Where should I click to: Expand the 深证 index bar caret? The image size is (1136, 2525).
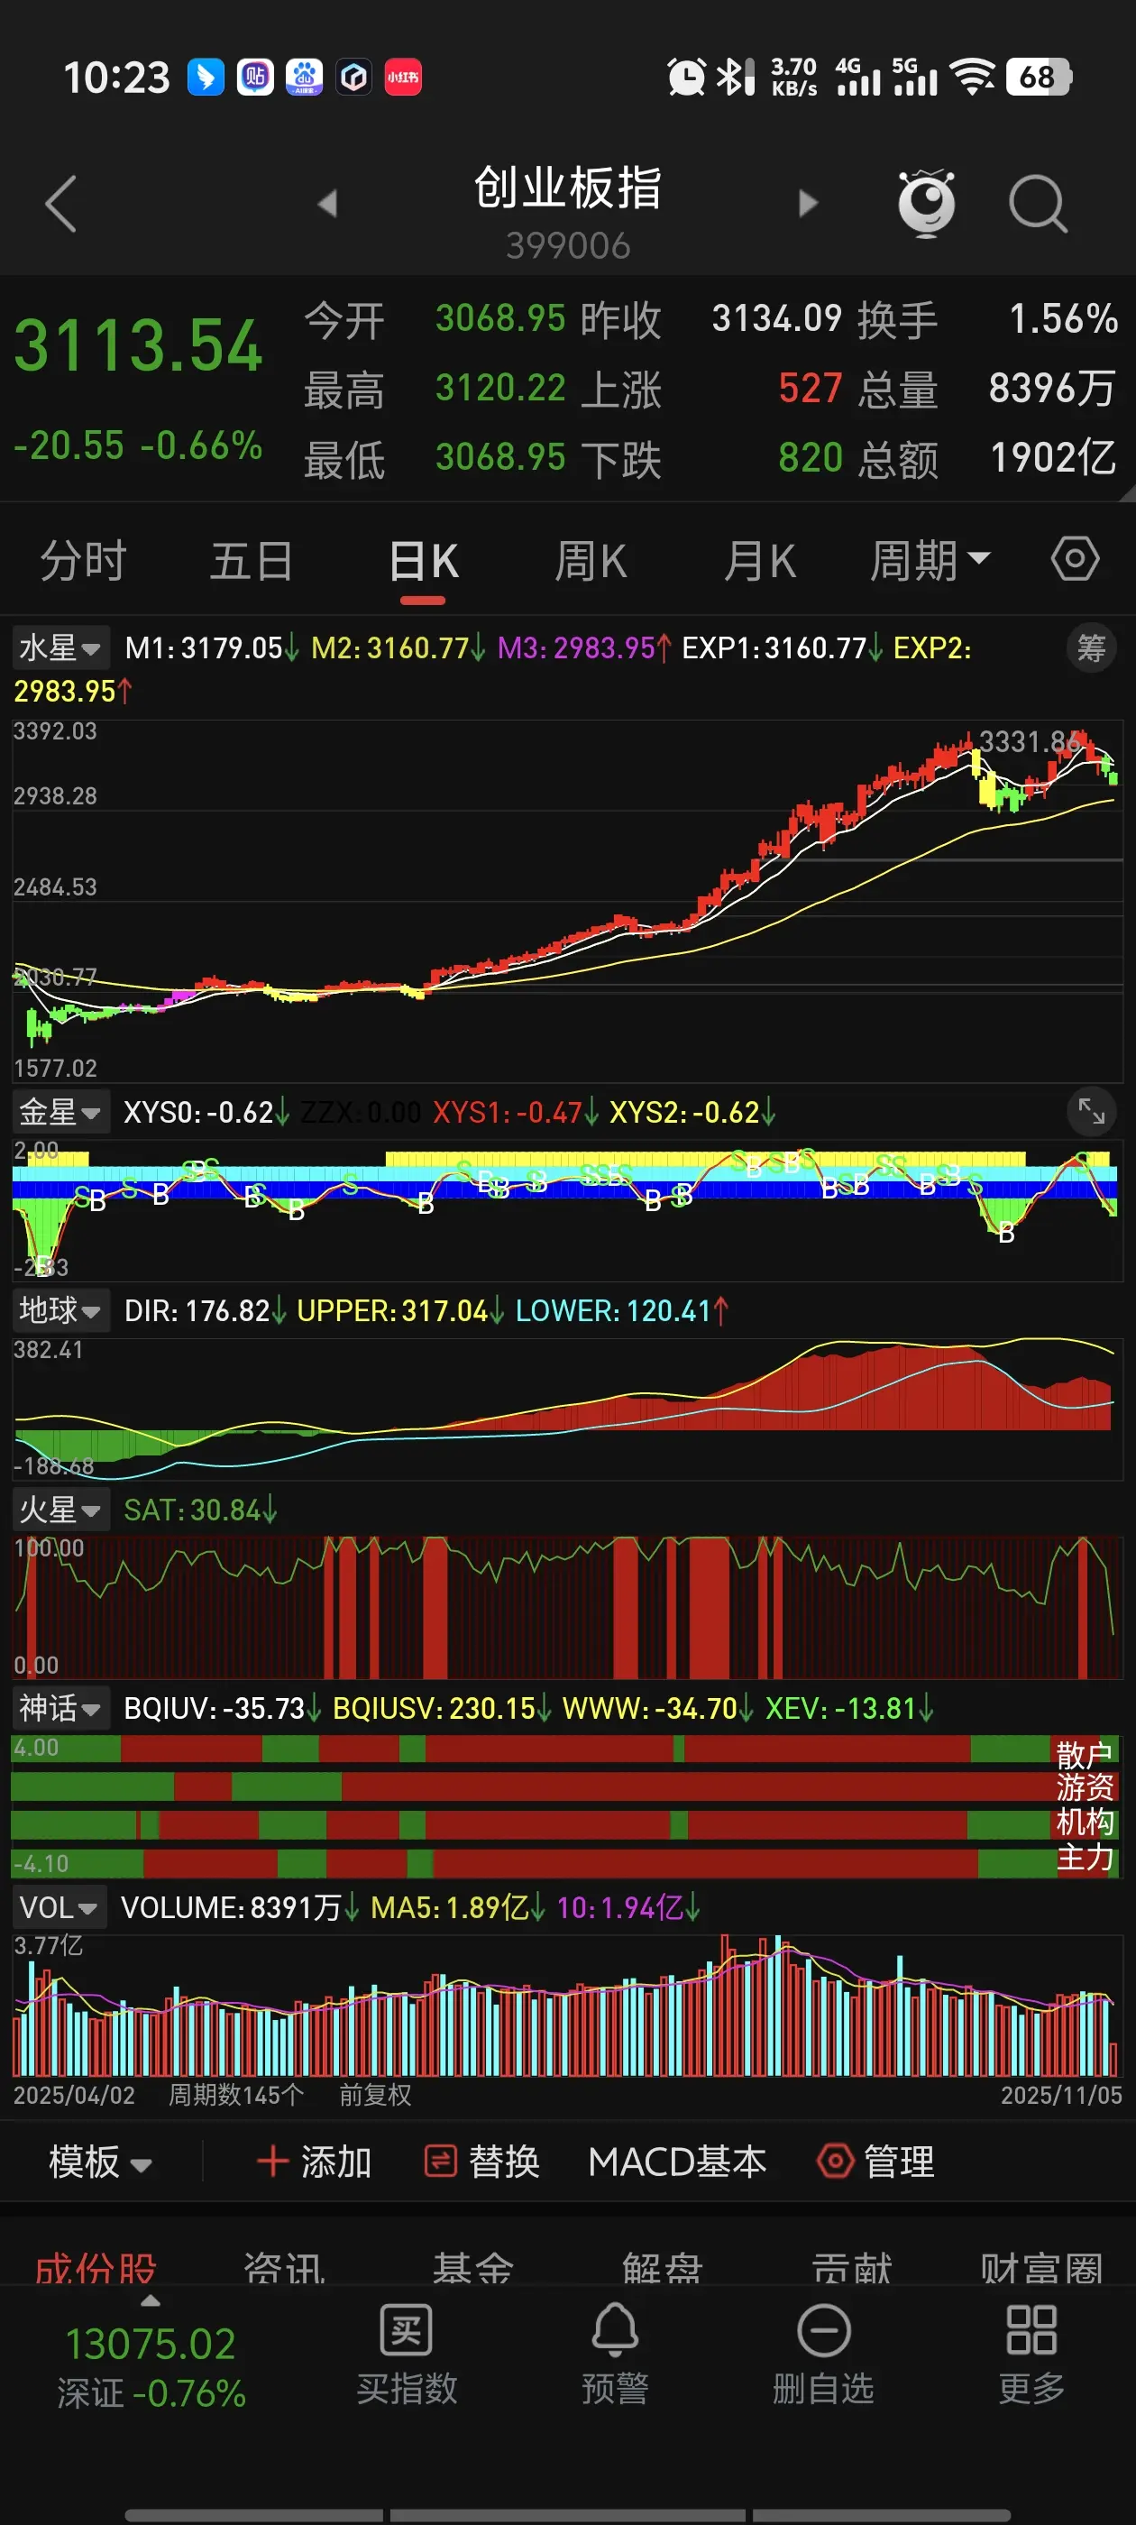pyautogui.click(x=150, y=2300)
